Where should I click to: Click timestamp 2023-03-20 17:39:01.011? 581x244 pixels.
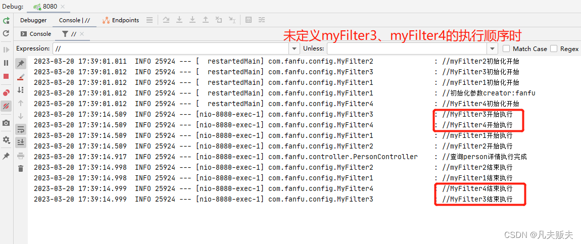(x=80, y=61)
